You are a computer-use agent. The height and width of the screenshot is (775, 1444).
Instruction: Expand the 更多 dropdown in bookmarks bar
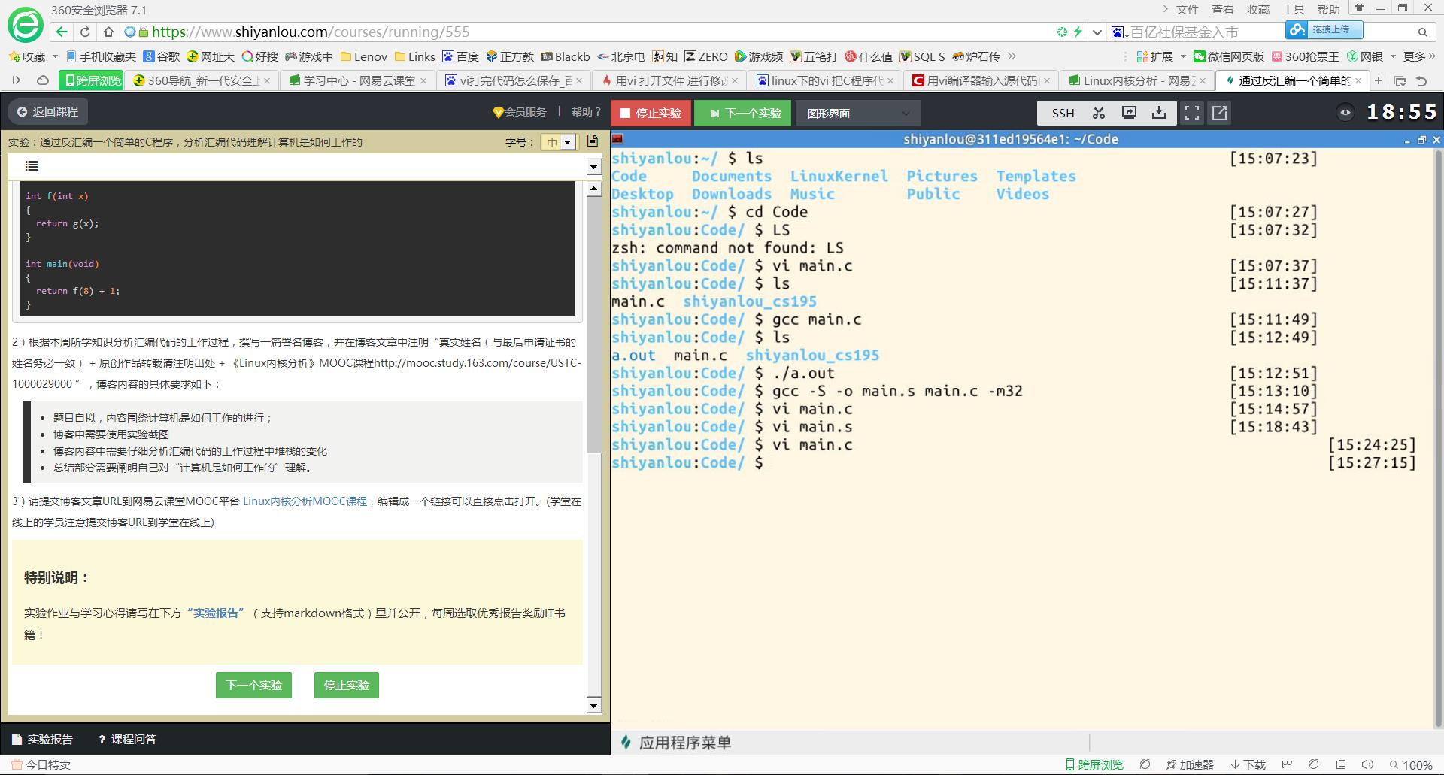[x=1419, y=56]
